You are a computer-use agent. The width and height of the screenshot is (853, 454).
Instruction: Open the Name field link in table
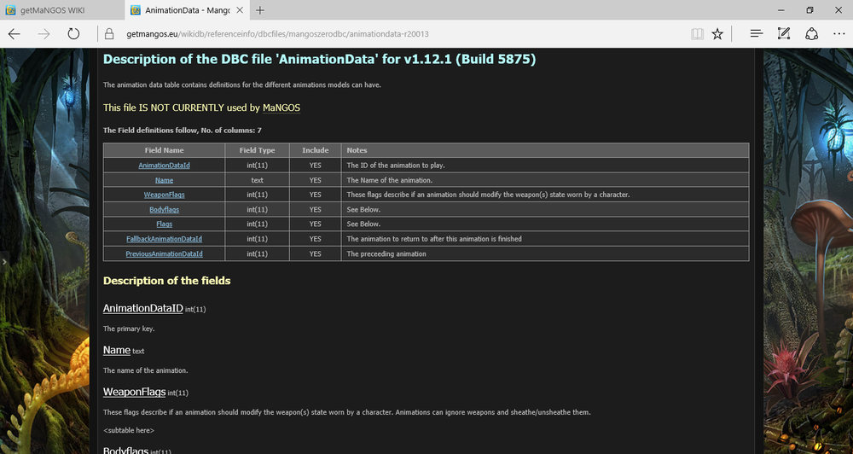tap(164, 180)
